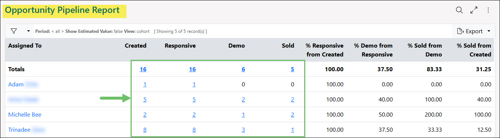Click the Export button
Screen dimensions: 500x138
[x=470, y=31]
